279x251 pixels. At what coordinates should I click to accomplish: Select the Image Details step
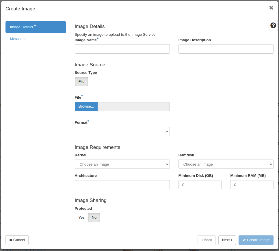[36, 27]
